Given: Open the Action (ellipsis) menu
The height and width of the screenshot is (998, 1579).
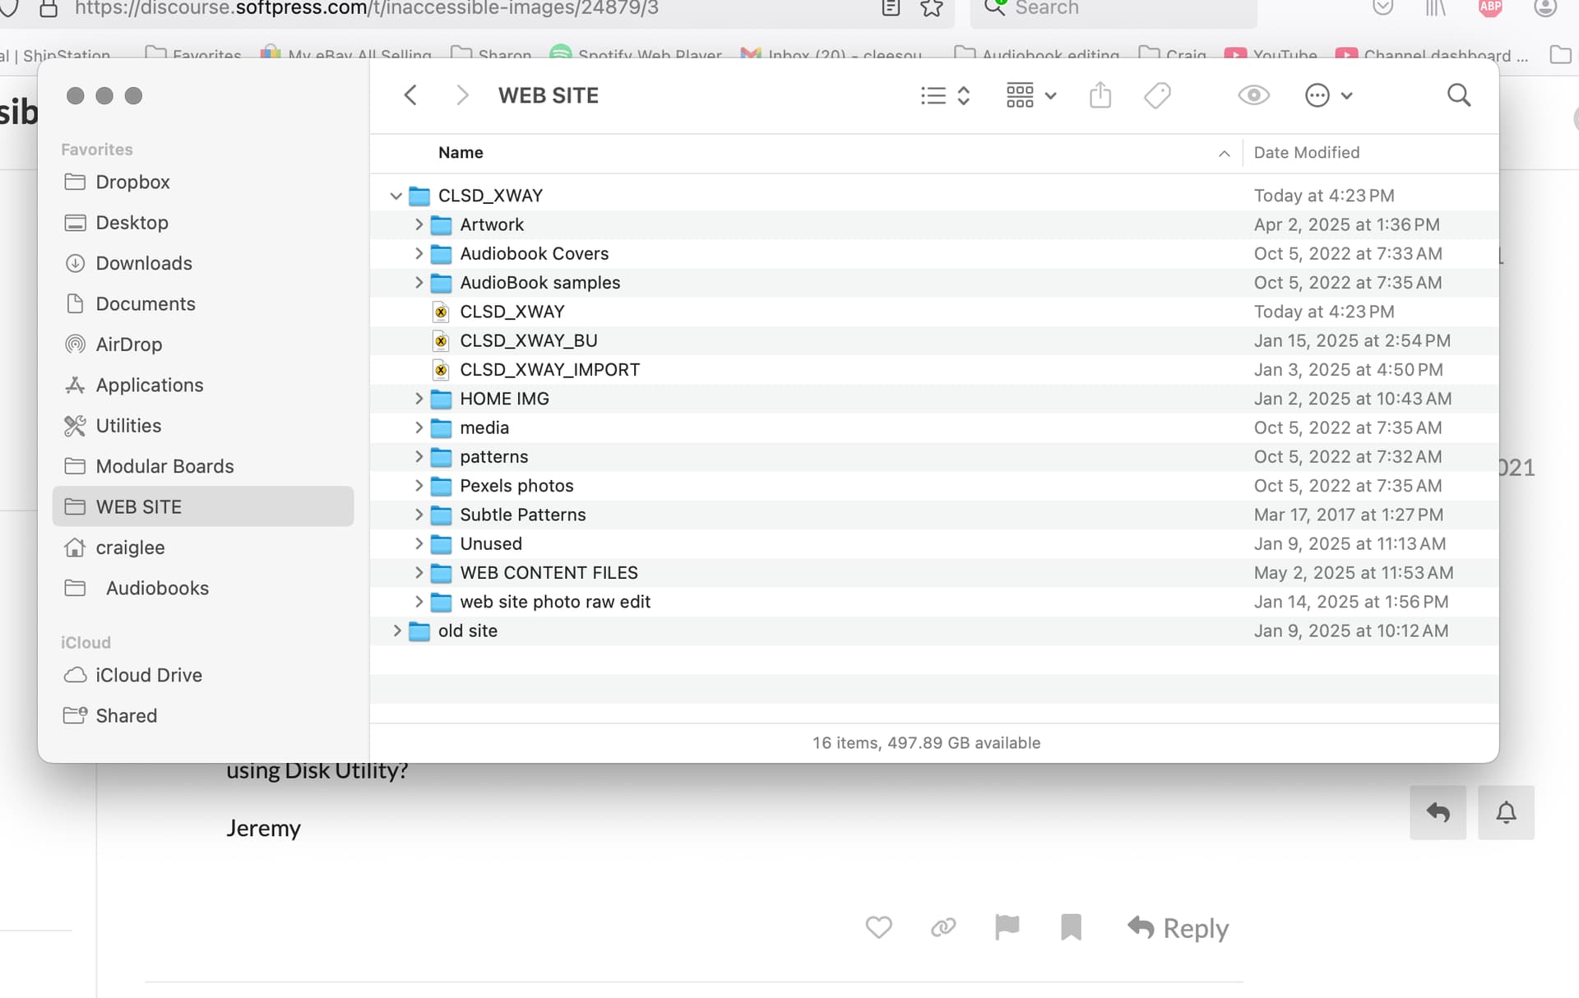Looking at the screenshot, I should click(1328, 95).
